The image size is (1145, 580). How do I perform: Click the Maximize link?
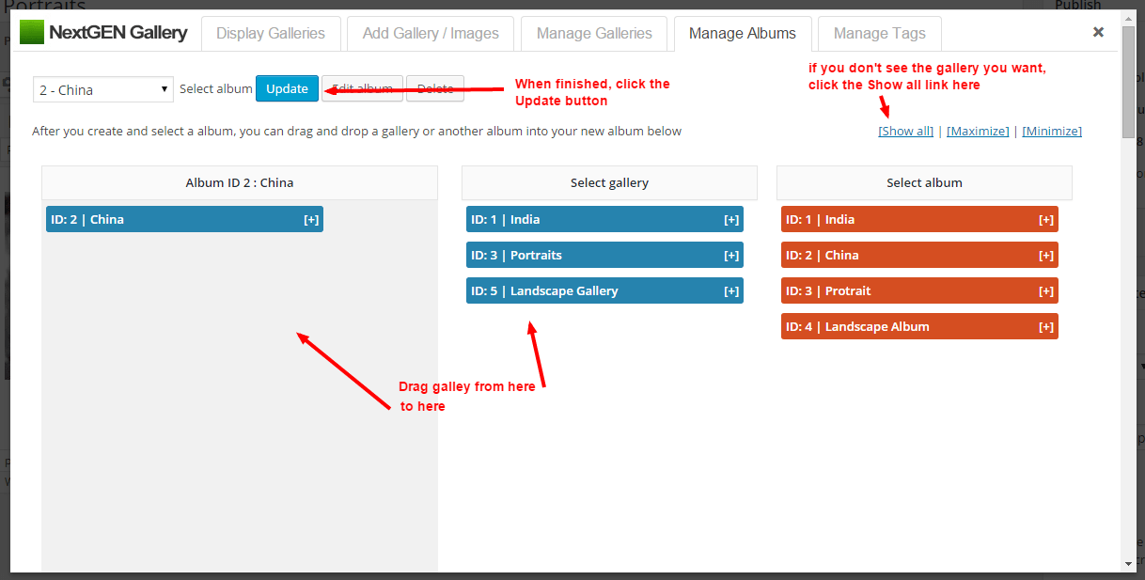pos(978,131)
